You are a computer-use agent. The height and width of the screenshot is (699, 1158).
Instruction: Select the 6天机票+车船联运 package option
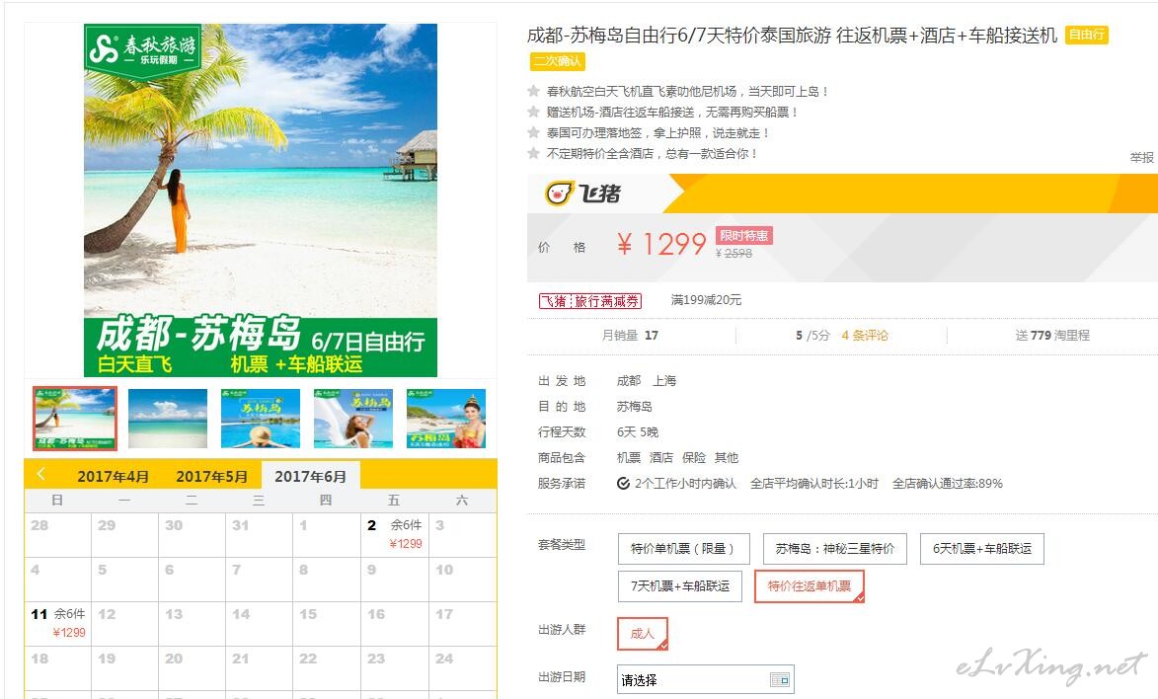coord(982,548)
